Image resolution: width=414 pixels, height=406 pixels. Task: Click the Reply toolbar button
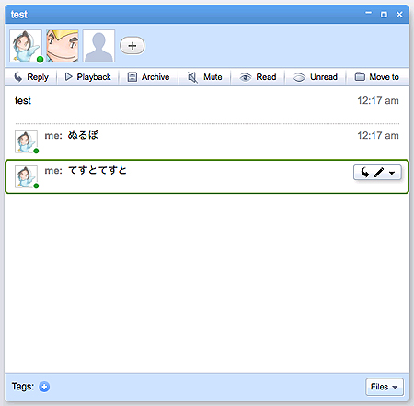tap(31, 77)
